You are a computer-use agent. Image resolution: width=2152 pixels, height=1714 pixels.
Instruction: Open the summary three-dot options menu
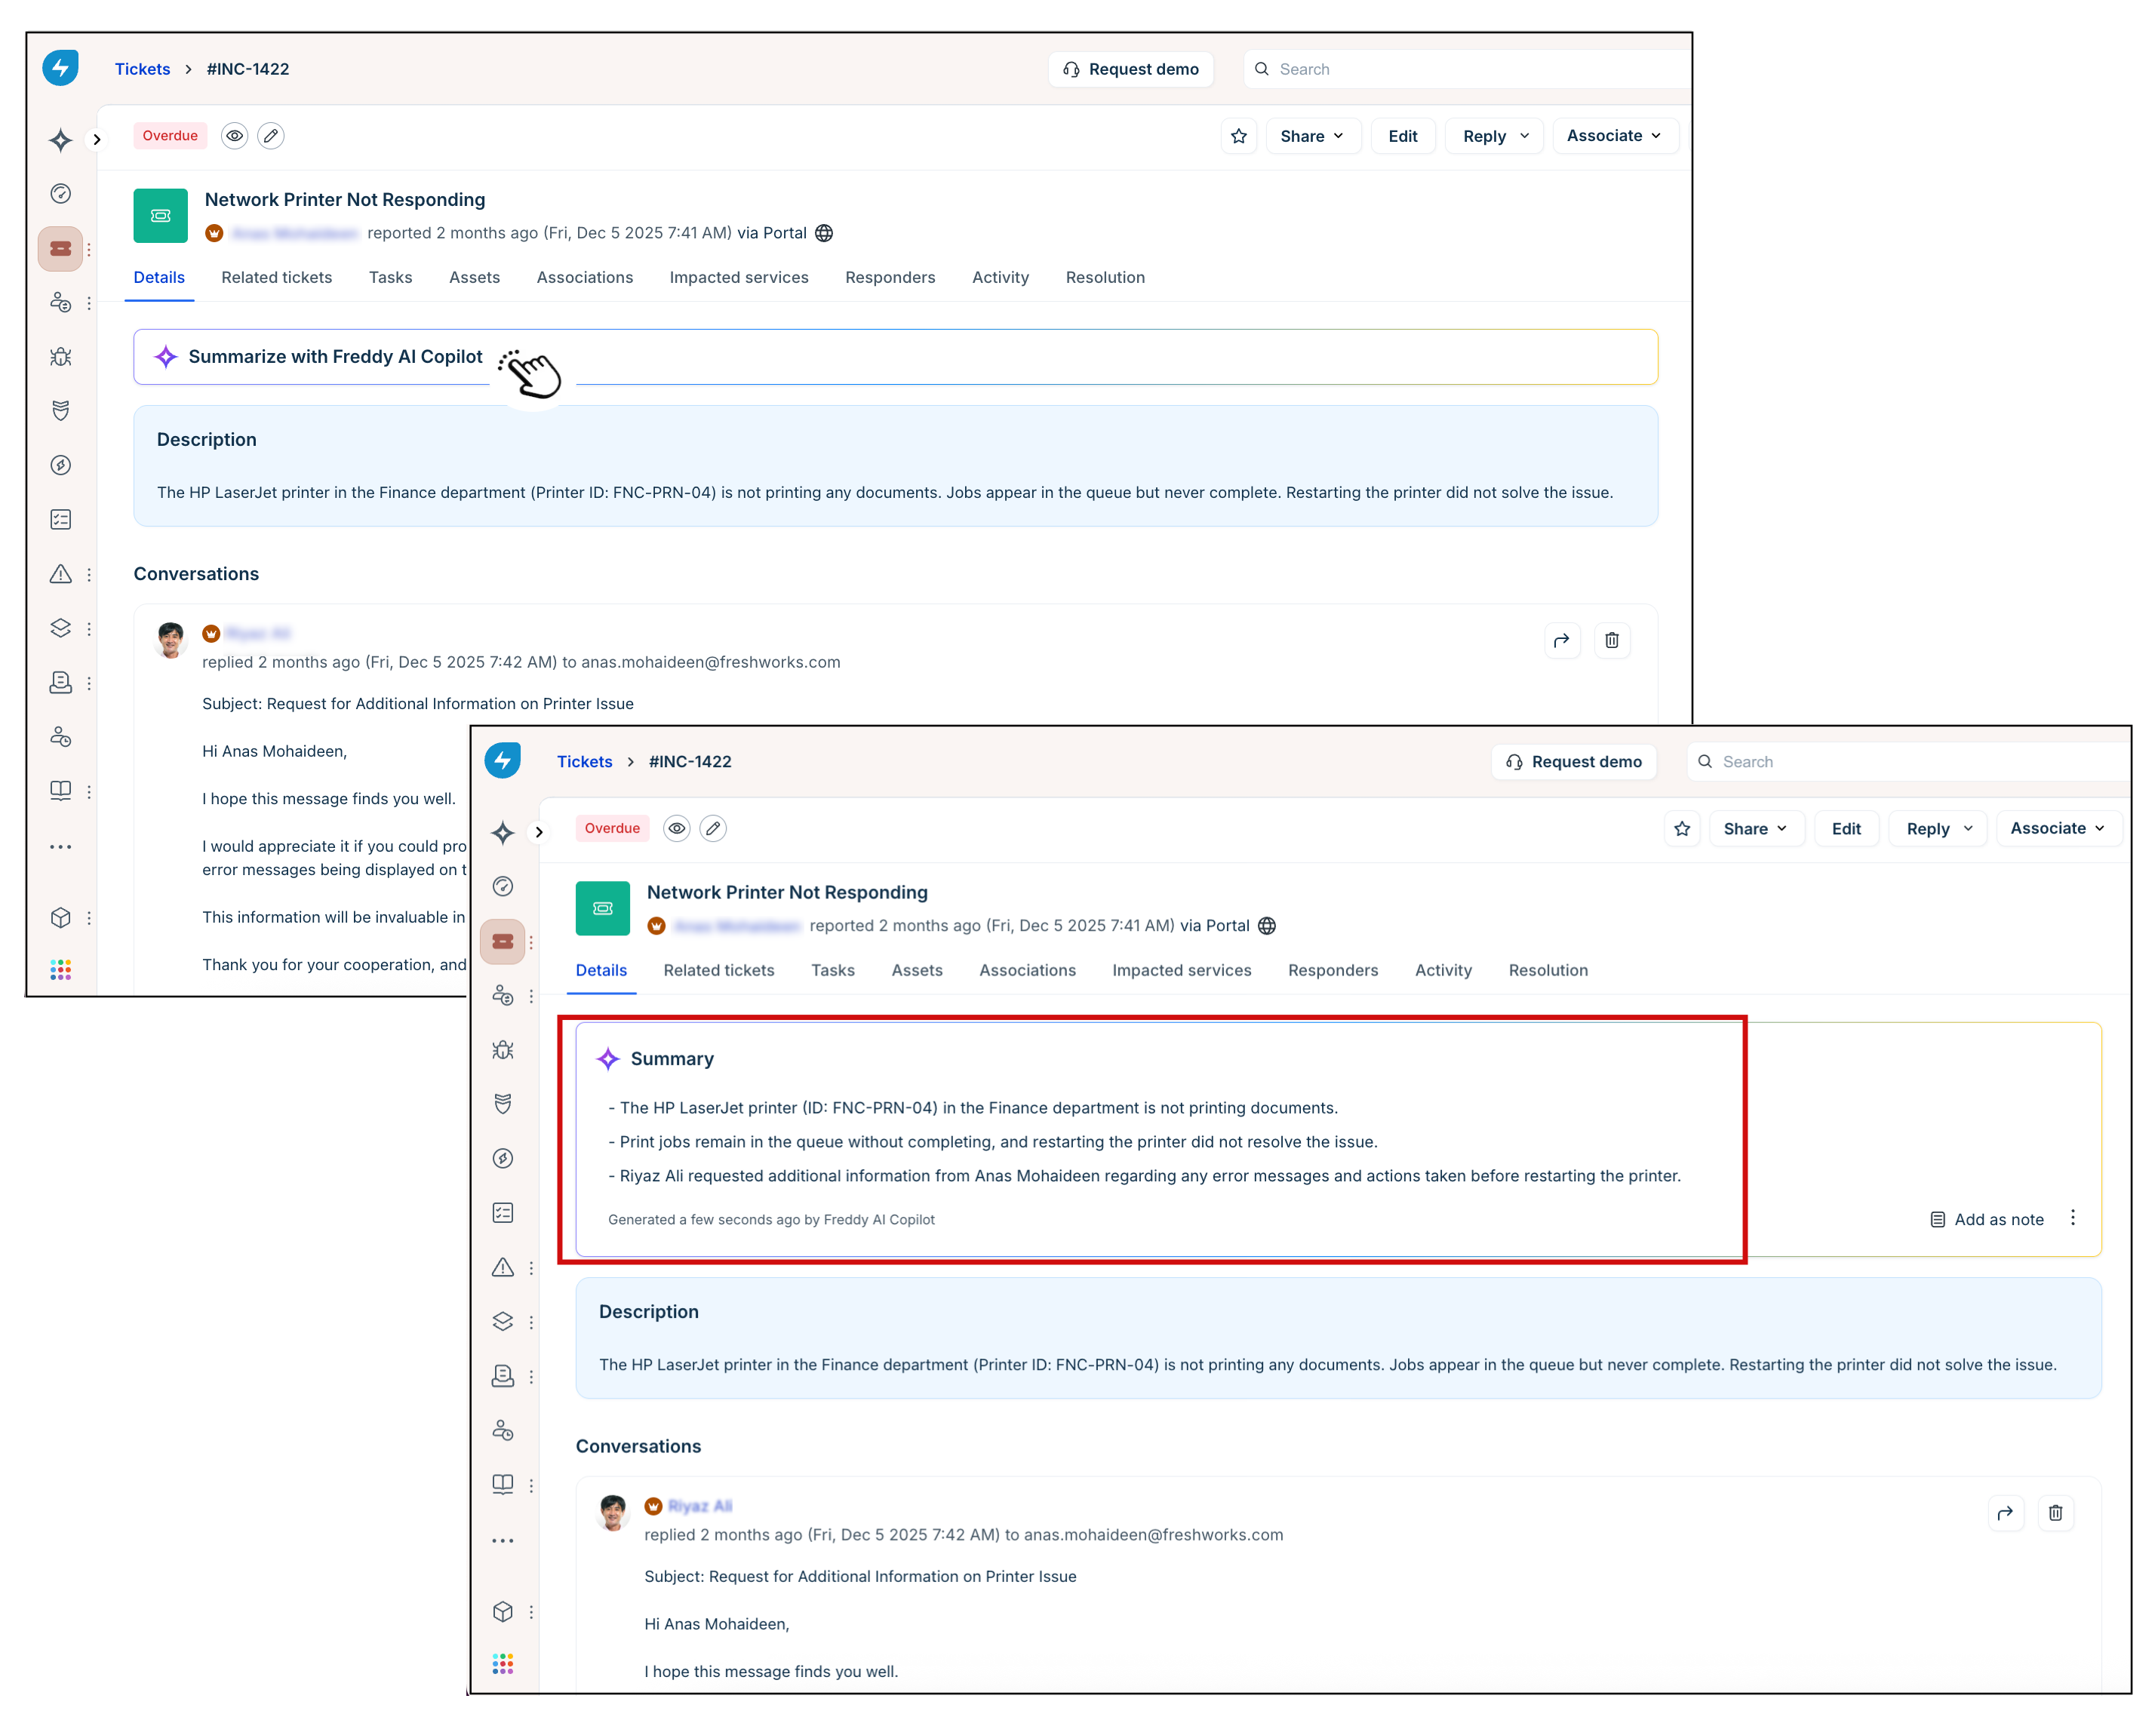[x=2072, y=1217]
